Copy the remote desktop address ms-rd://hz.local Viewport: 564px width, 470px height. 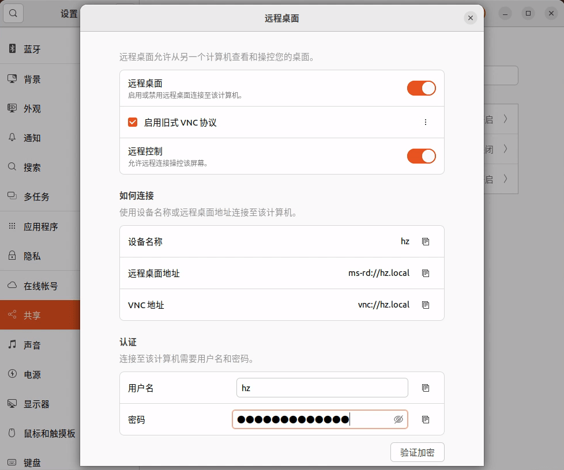pos(426,273)
